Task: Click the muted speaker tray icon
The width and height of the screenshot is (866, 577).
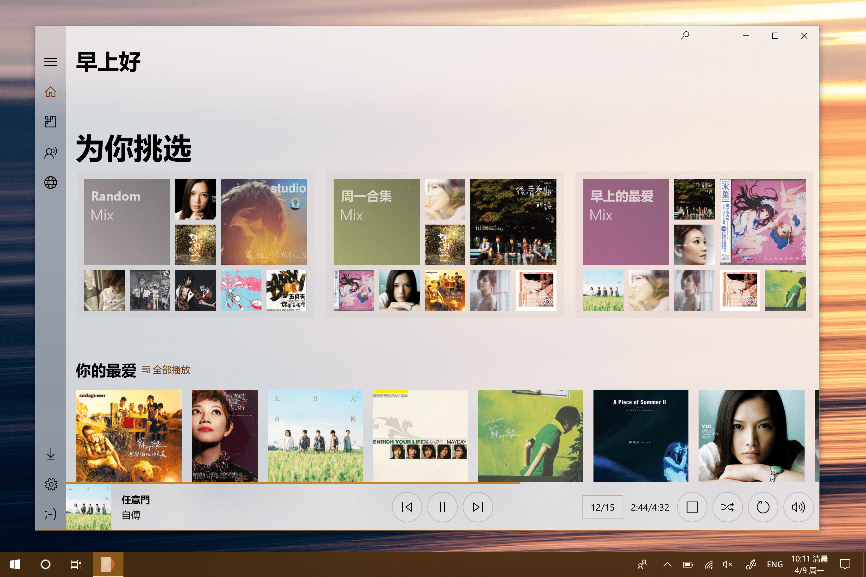Action: pyautogui.click(x=728, y=564)
